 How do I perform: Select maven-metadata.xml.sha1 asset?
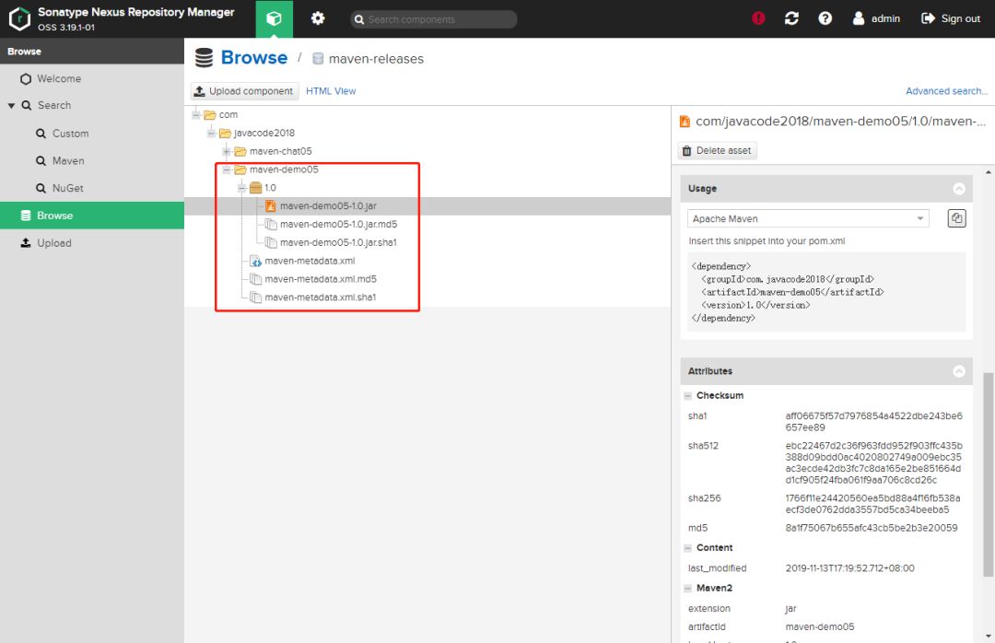321,297
